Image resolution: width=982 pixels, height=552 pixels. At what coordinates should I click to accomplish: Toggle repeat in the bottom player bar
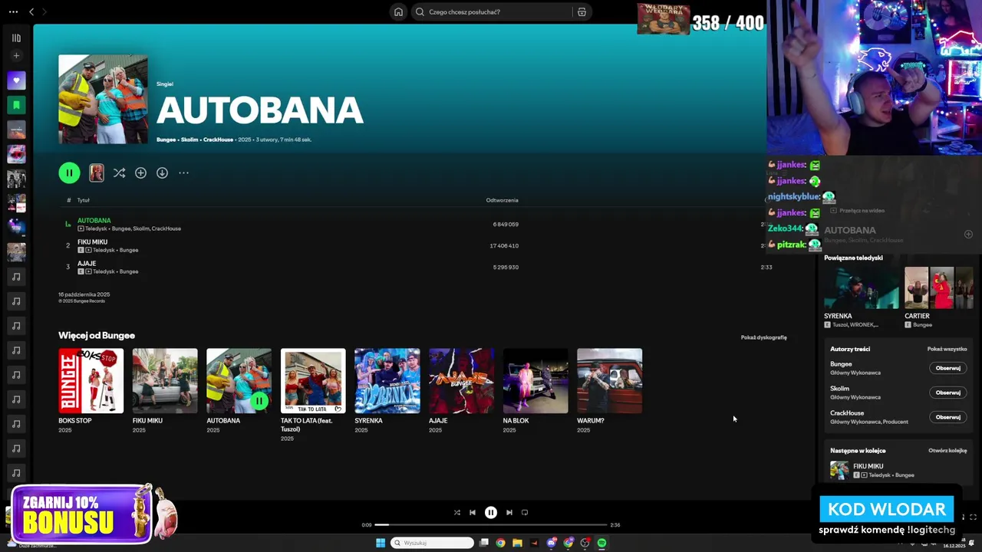click(x=525, y=513)
